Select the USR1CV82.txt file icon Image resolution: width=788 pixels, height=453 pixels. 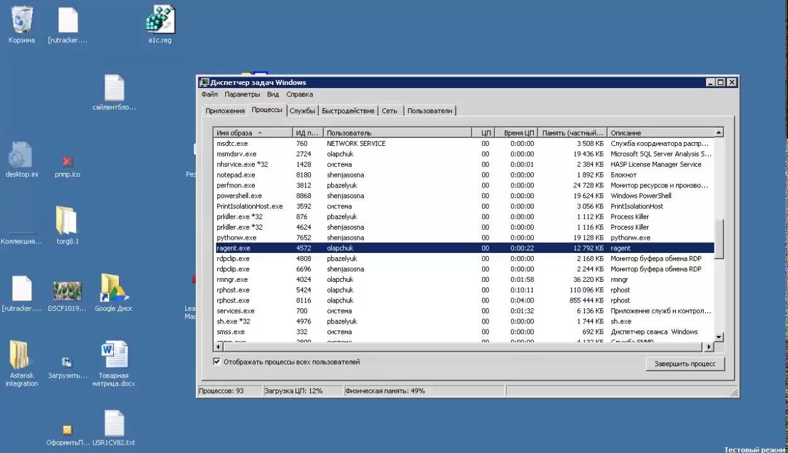tap(114, 428)
